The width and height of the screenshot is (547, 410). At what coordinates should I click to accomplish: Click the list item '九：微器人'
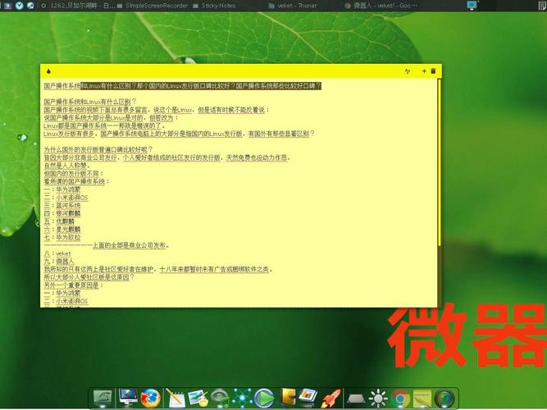pyautogui.click(x=59, y=261)
